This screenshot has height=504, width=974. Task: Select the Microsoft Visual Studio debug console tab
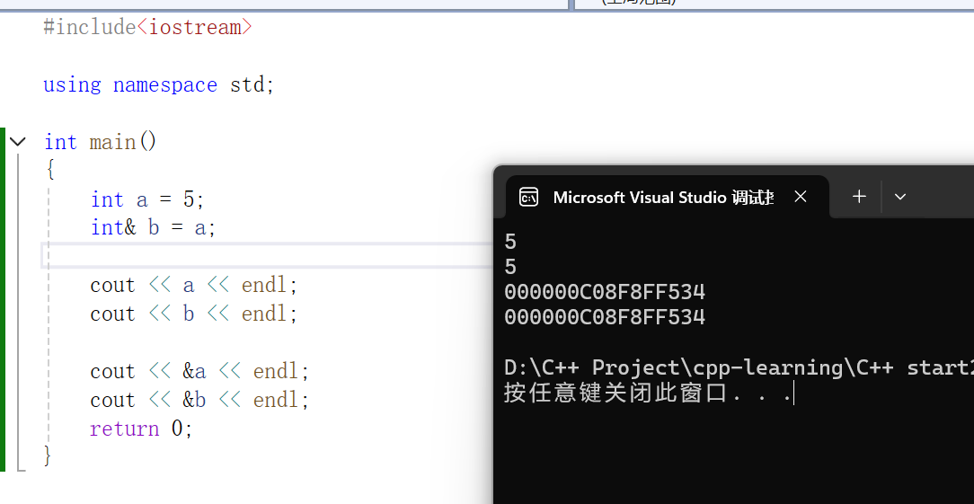click(668, 197)
